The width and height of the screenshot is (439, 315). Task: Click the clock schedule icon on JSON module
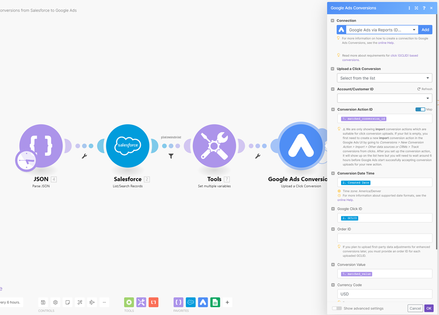26,161
